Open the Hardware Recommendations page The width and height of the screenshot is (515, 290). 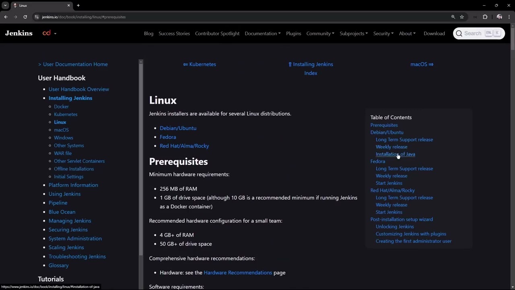[x=238, y=273]
